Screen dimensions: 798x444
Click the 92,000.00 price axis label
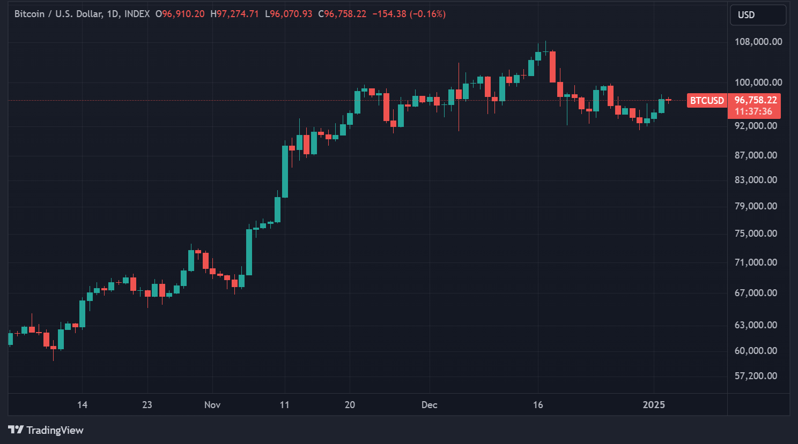(x=756, y=126)
